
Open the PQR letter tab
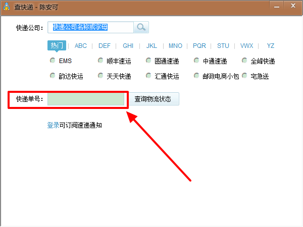[x=199, y=46]
